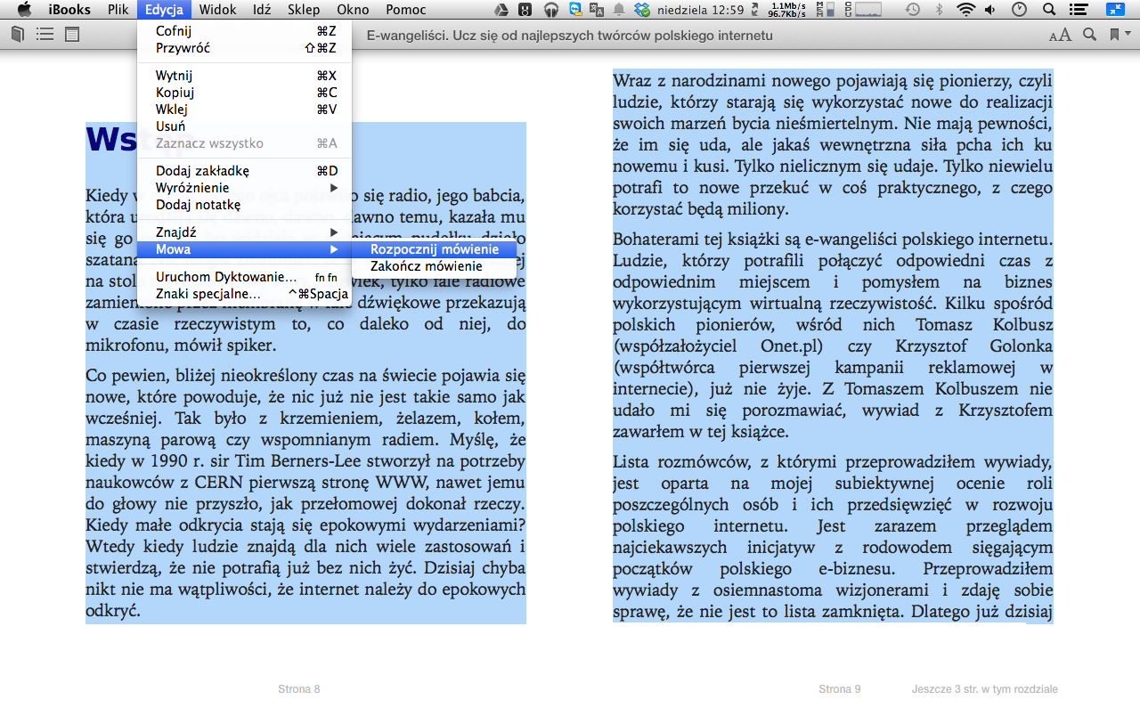Expand the bookmark dropdown arrow
Screen dimensions: 1140x708
pyautogui.click(x=1128, y=35)
